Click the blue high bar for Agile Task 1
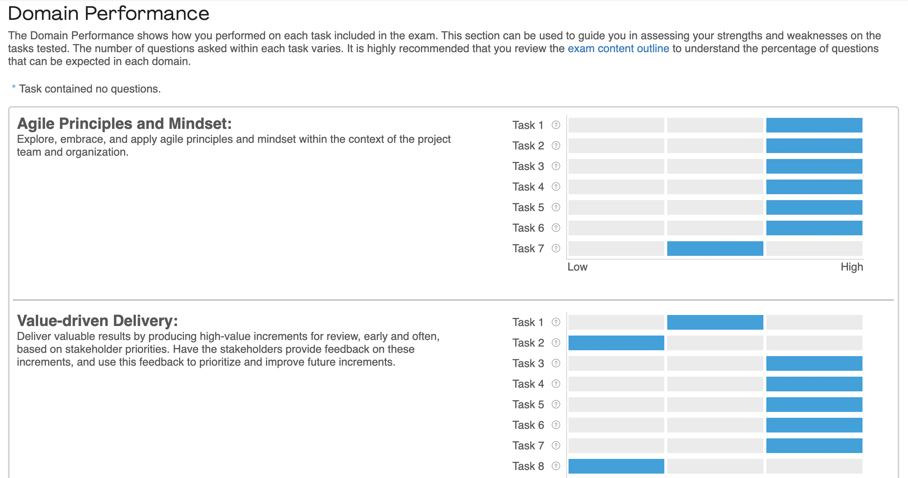 tap(814, 125)
